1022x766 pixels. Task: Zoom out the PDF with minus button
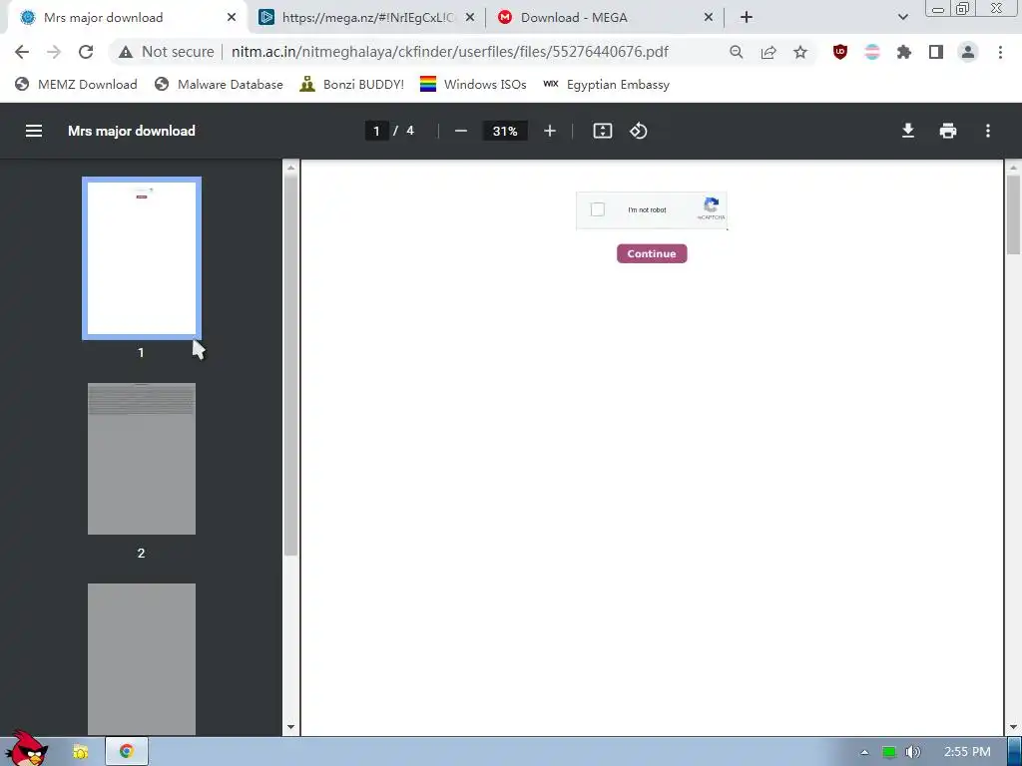pyautogui.click(x=461, y=131)
